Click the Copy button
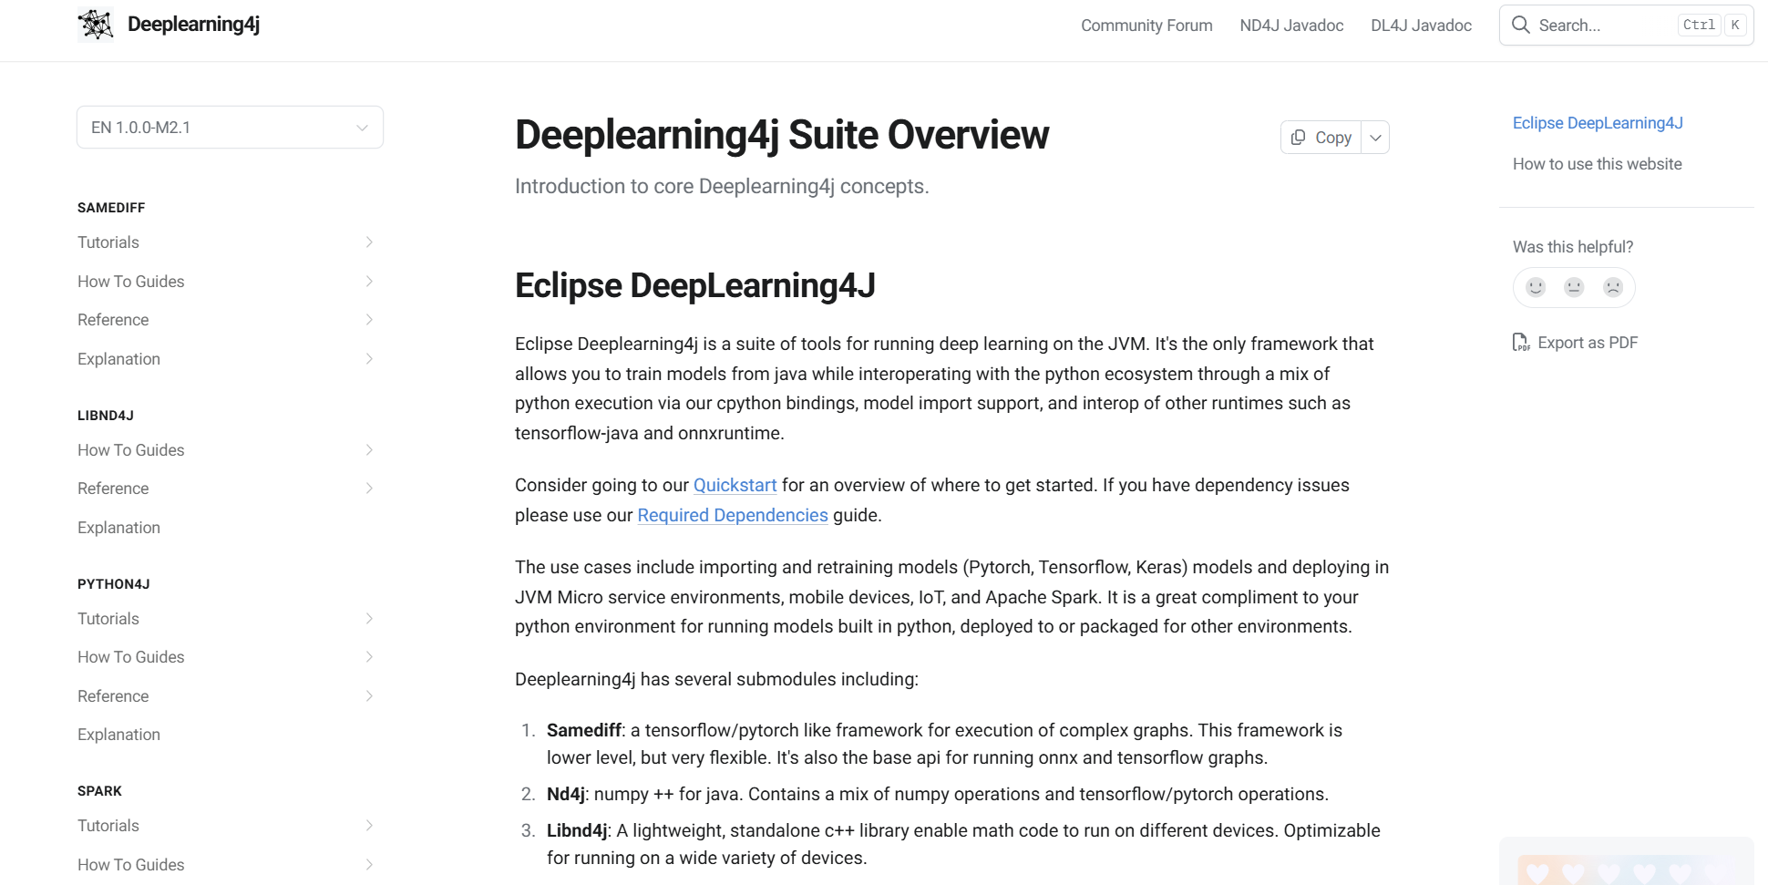Screen dimensions: 1768x885 click(x=1321, y=138)
